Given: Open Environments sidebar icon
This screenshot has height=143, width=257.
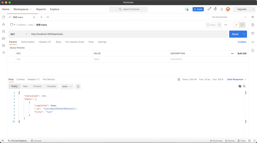Looking at the screenshot, I should coord(4,31).
